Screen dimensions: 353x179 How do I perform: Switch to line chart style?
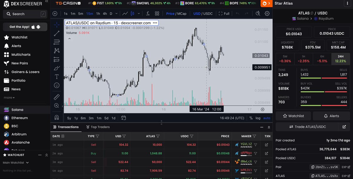click(x=125, y=14)
